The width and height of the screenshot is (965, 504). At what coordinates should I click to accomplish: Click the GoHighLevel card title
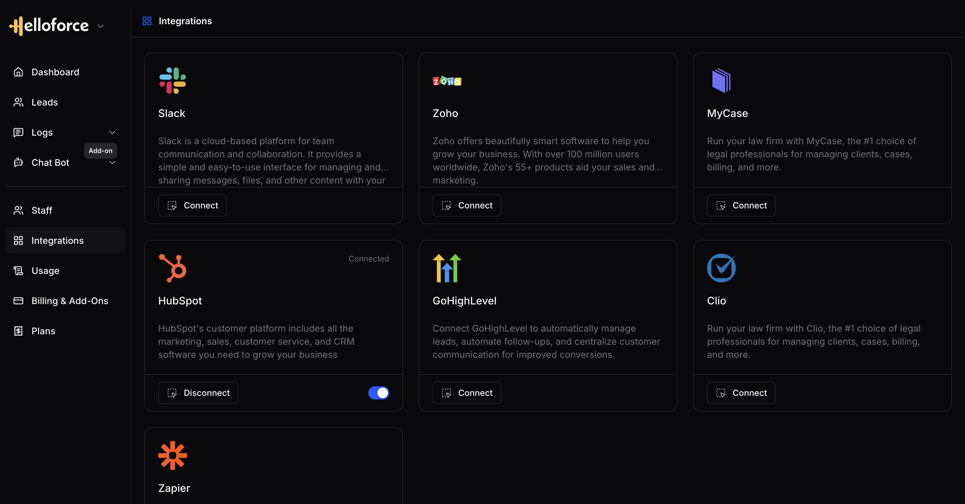464,300
